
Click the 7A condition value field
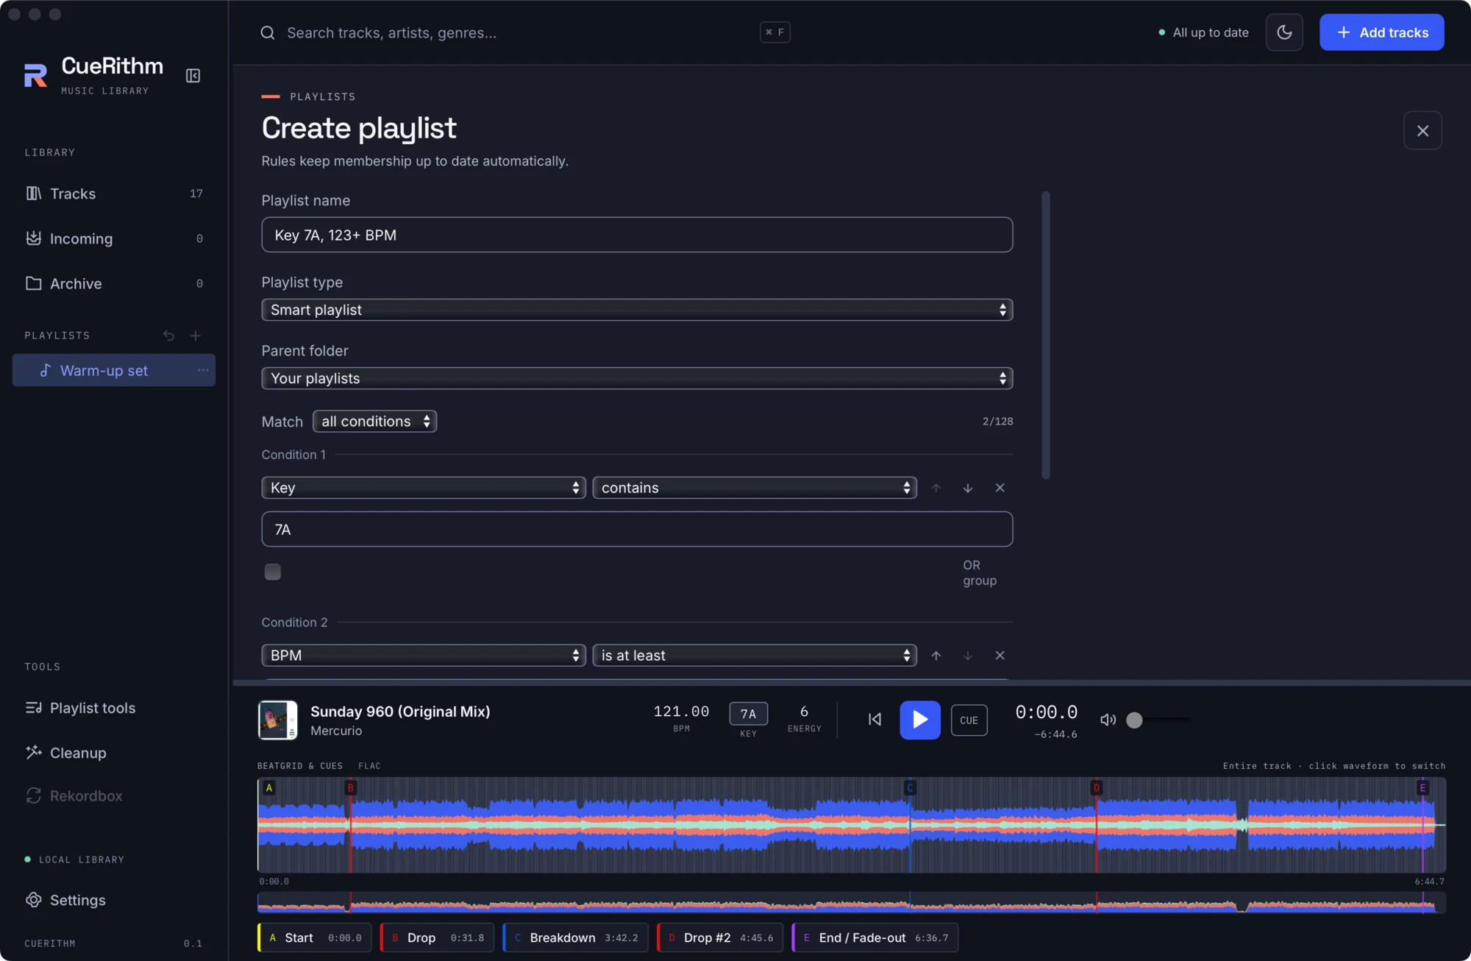click(x=637, y=529)
